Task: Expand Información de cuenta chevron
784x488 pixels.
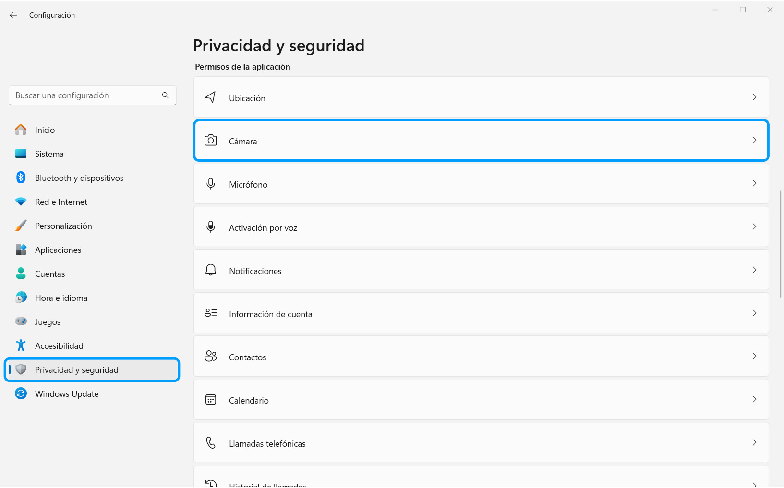Action: click(x=754, y=313)
